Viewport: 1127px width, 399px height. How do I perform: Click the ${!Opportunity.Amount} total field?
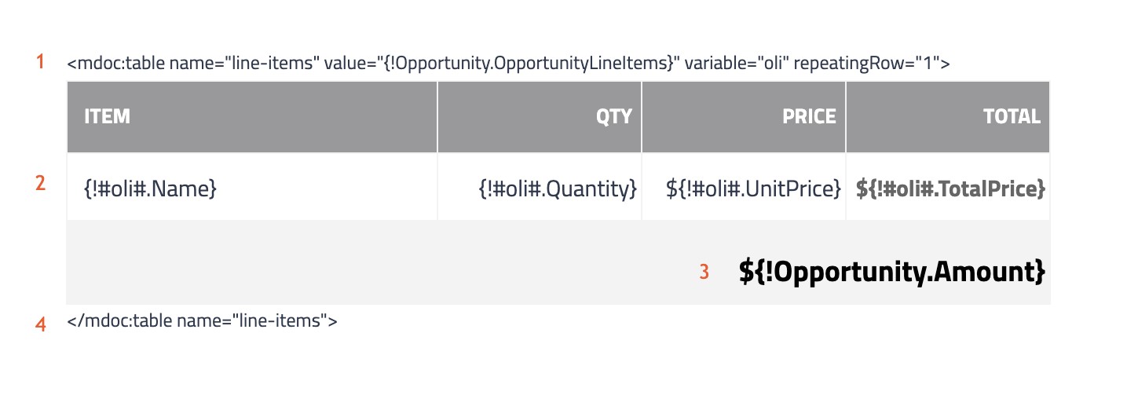point(892,272)
